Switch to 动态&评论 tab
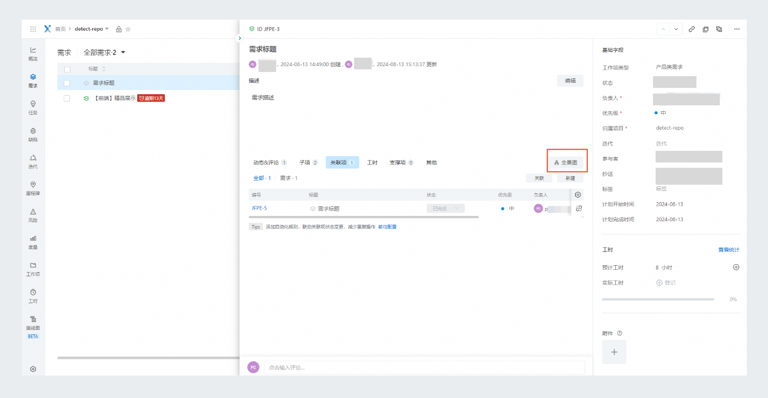 point(270,162)
